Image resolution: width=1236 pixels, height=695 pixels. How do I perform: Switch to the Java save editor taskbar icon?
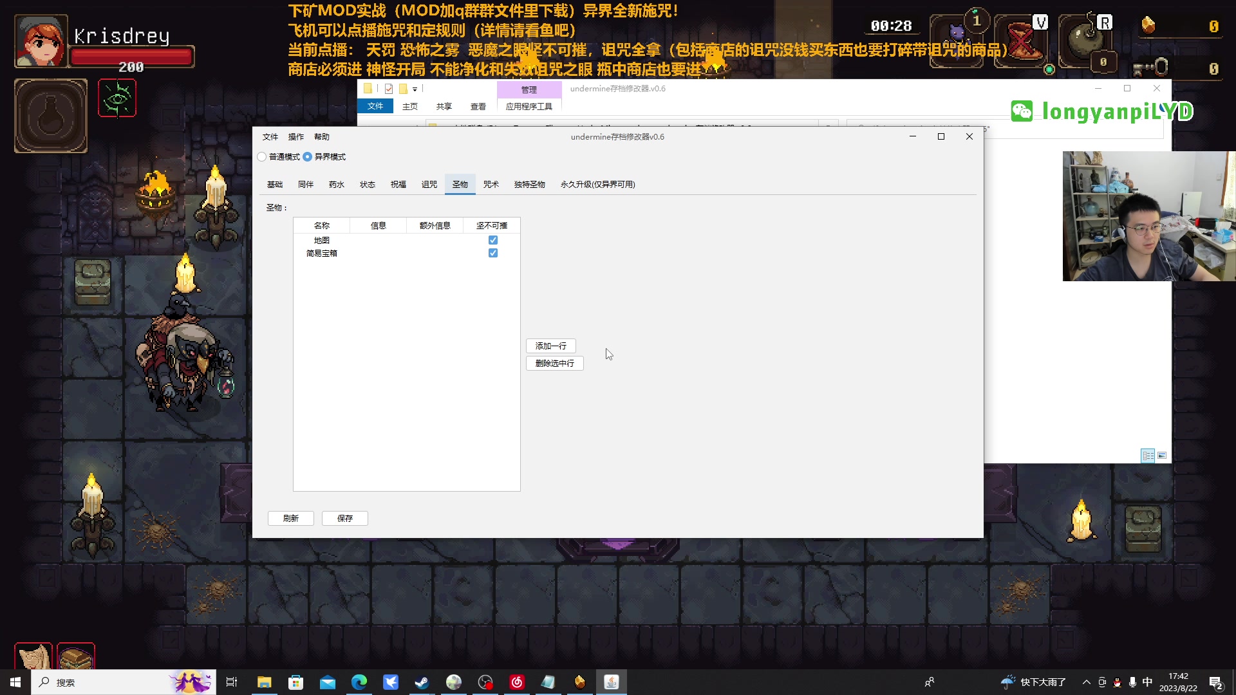(612, 682)
